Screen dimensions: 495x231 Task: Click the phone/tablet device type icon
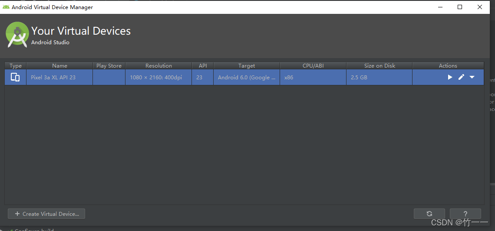coord(15,77)
